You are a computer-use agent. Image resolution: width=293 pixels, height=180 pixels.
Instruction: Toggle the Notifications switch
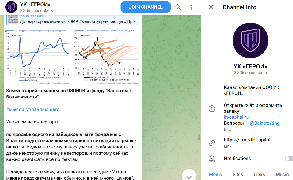click(289, 159)
